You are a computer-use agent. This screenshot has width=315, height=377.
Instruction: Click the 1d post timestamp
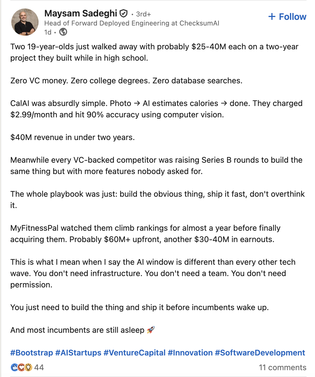48,32
